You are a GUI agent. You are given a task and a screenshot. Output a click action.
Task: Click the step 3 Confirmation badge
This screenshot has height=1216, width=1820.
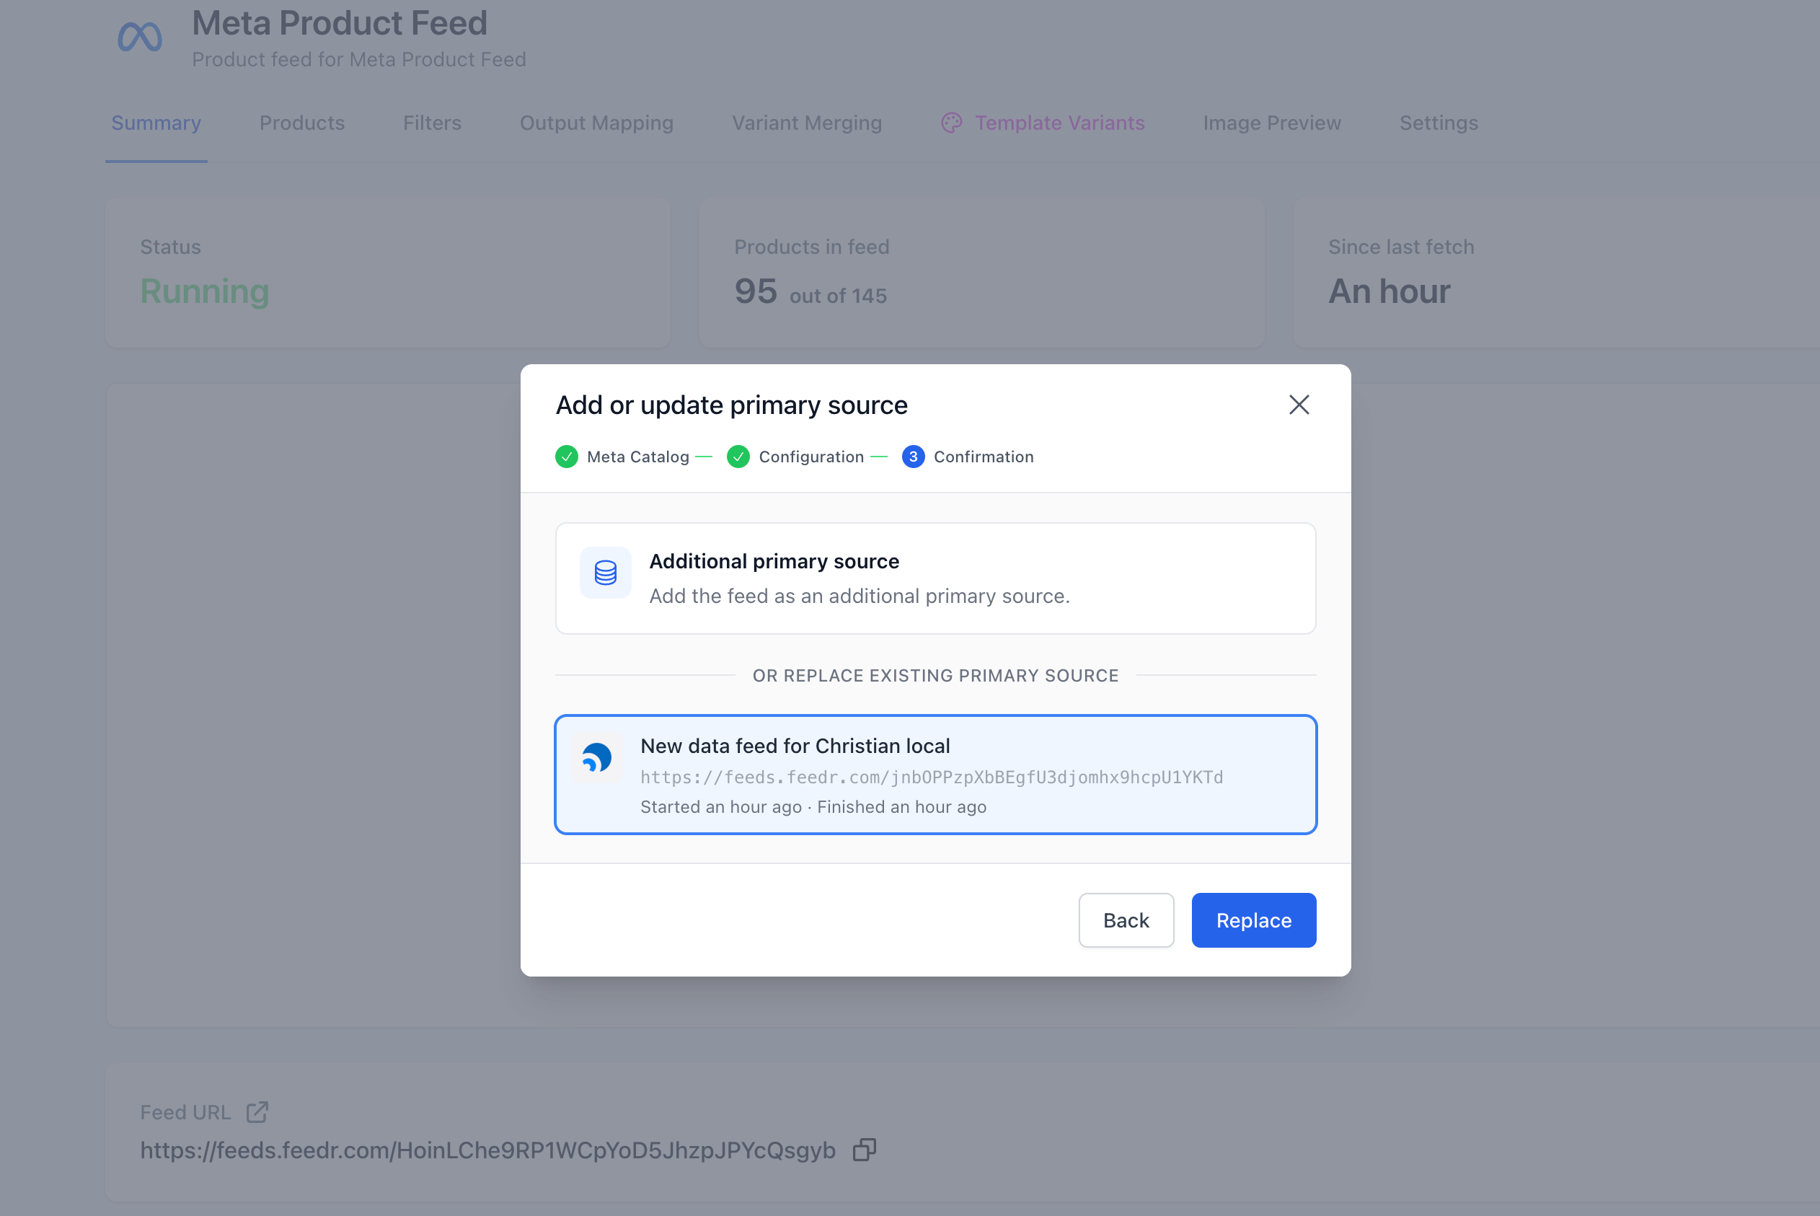pos(913,457)
